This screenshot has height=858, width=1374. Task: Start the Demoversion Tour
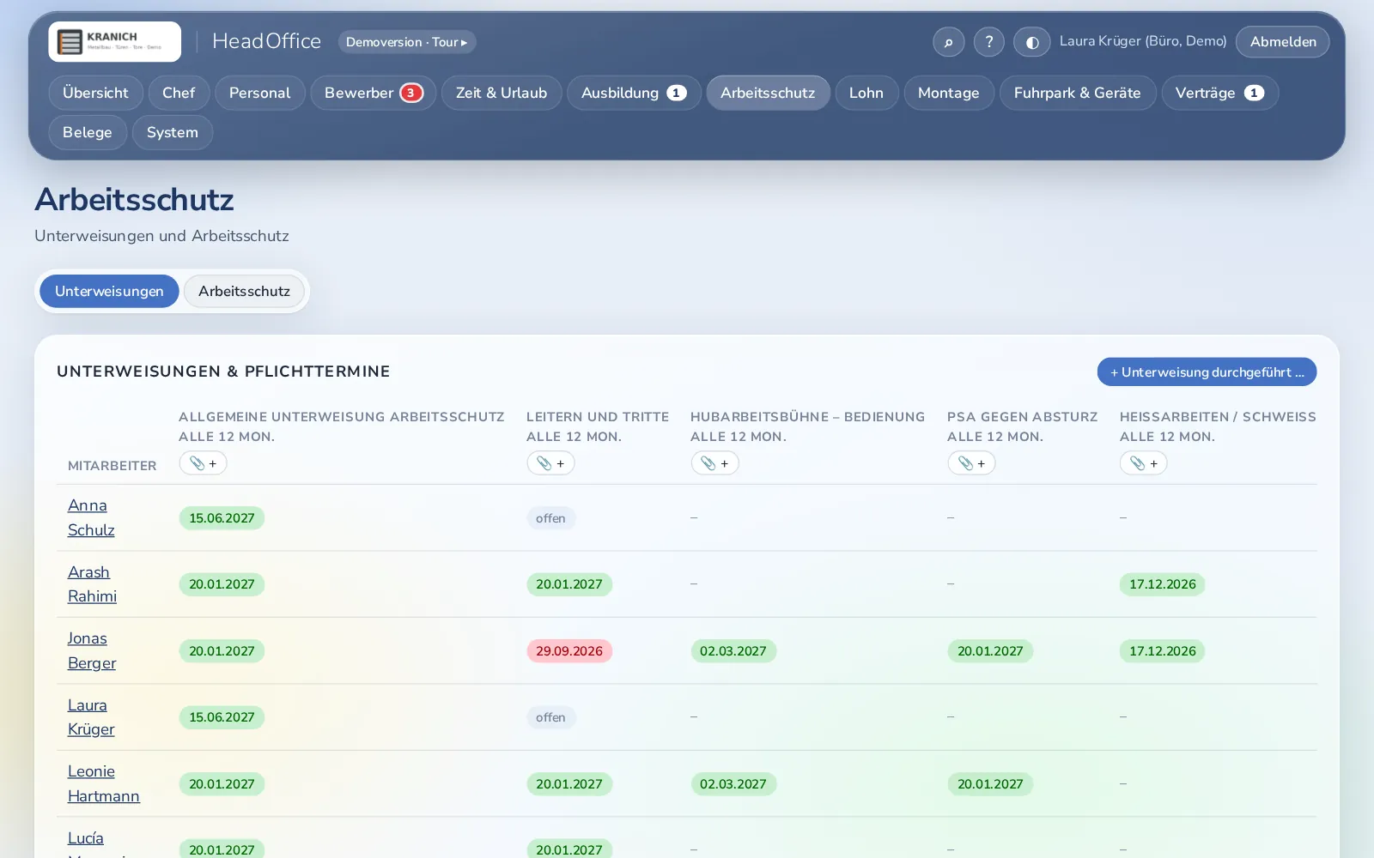coord(406,41)
